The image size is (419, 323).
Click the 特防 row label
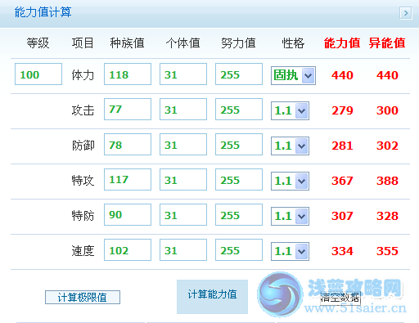[83, 216]
